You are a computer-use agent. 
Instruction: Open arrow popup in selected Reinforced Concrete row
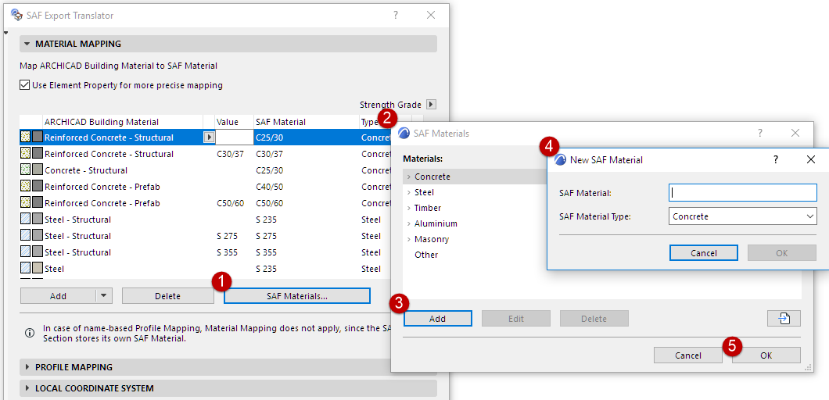pos(209,137)
